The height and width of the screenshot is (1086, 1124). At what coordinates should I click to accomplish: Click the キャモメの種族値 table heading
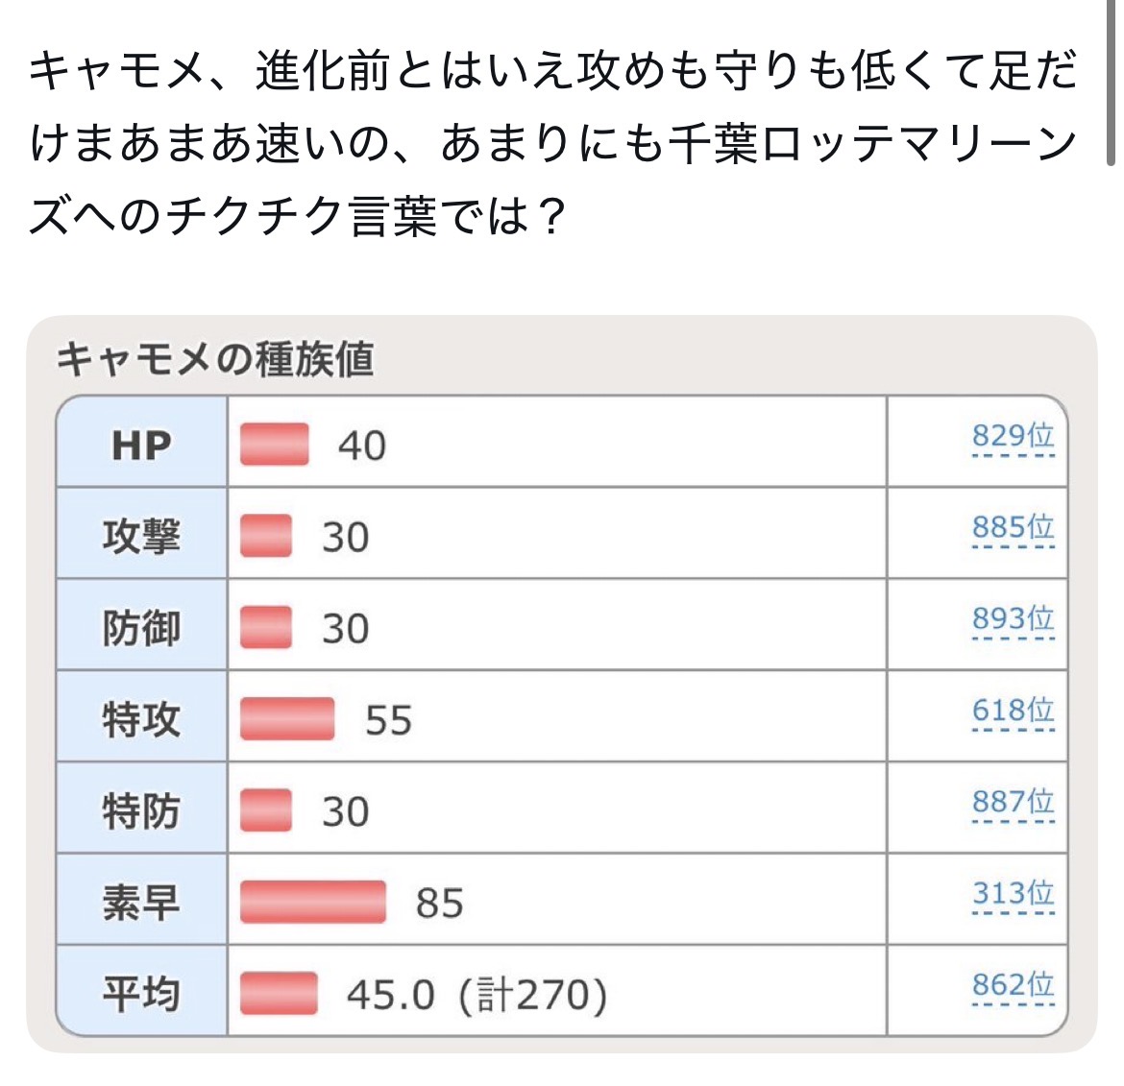(x=215, y=359)
